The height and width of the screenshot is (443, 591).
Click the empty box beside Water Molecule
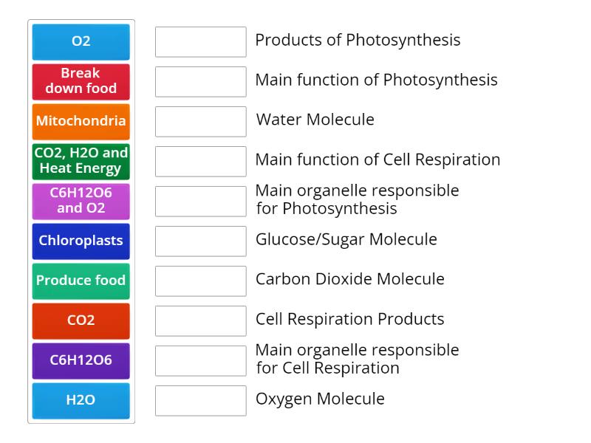pyautogui.click(x=200, y=121)
